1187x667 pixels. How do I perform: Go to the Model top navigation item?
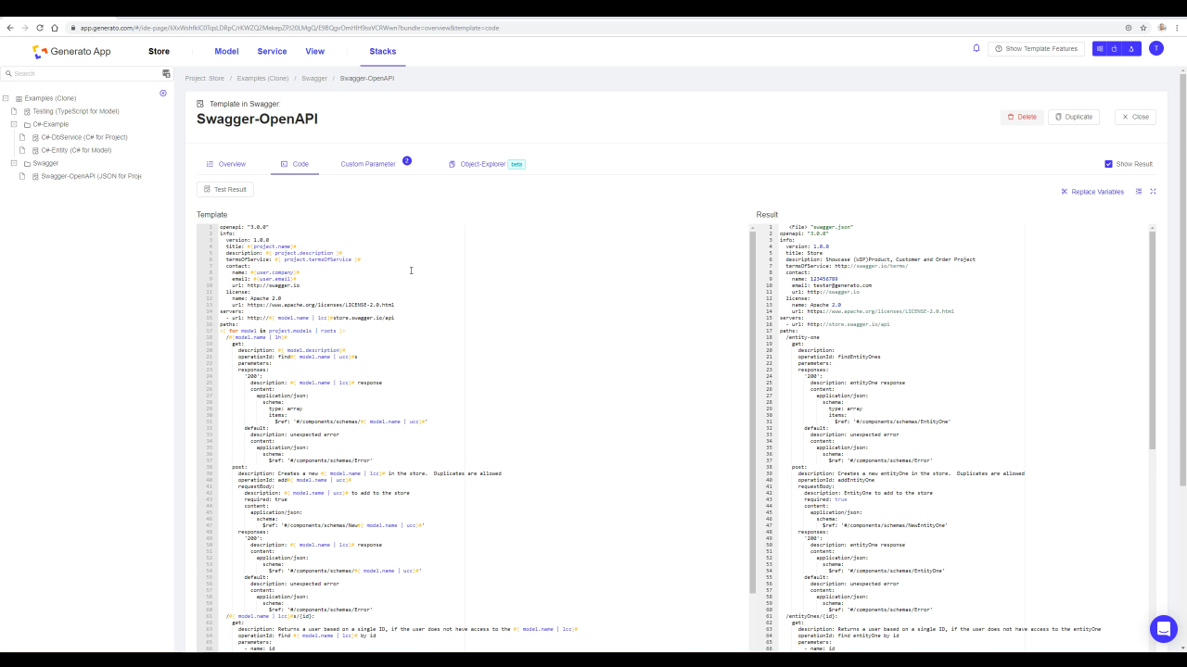(x=226, y=52)
